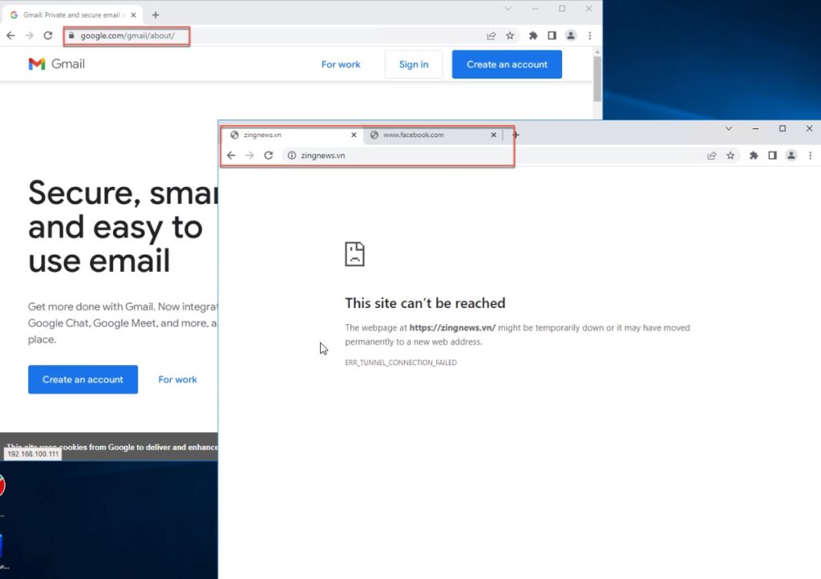
Task: Switch to the zingnews.vn tab
Action: [292, 135]
